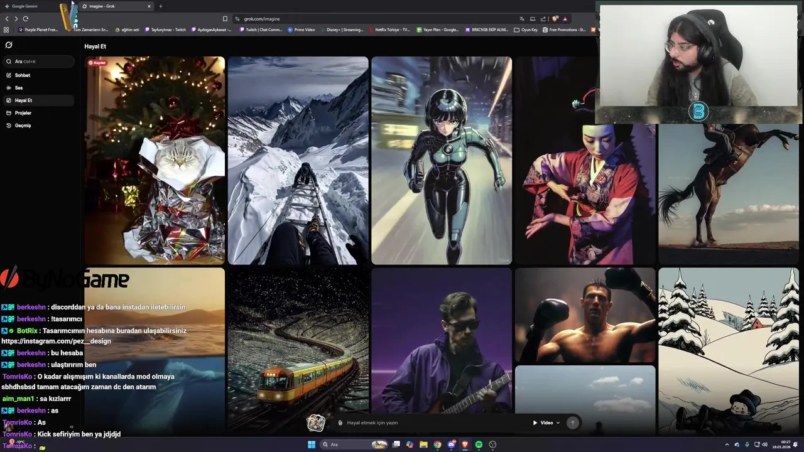Open eğitim seti bookmark
804x452 pixels.
127,30
